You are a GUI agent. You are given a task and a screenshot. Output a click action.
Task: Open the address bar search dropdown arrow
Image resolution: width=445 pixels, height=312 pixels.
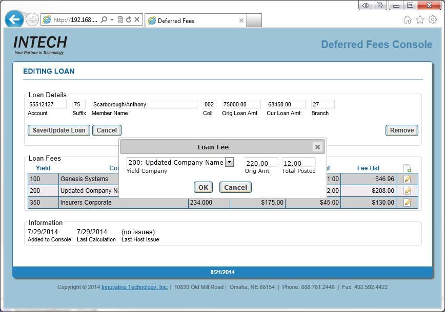pos(112,20)
